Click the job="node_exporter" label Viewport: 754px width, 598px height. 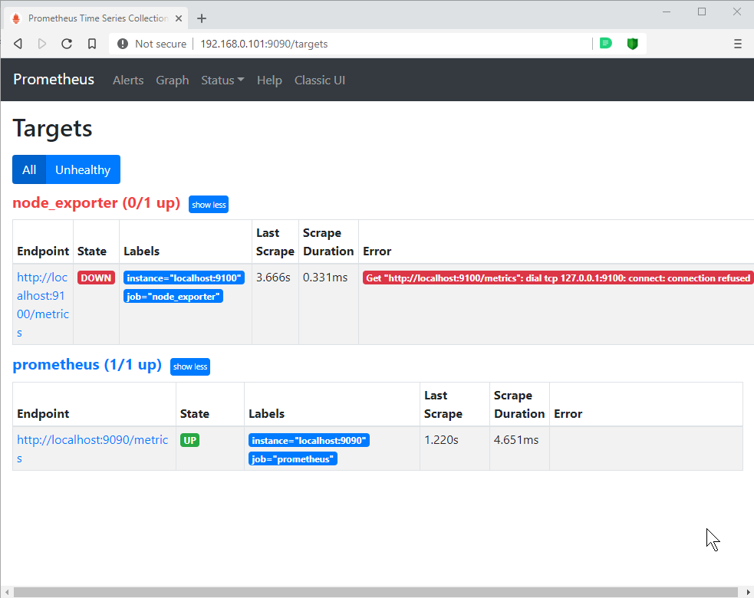pos(173,297)
